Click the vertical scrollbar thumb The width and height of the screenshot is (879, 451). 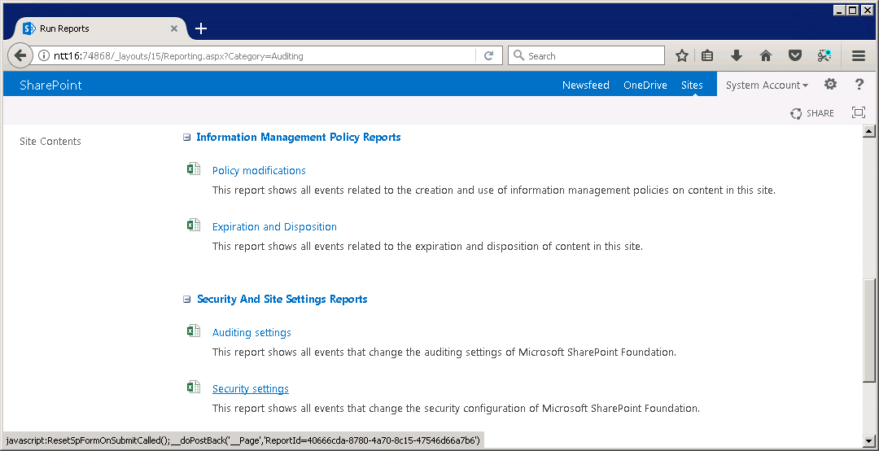tap(869, 331)
